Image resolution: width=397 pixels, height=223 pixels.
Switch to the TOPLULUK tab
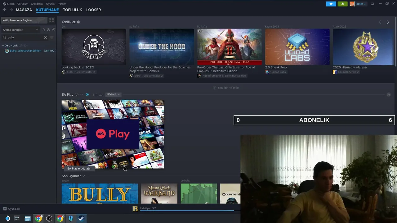pyautogui.click(x=73, y=10)
